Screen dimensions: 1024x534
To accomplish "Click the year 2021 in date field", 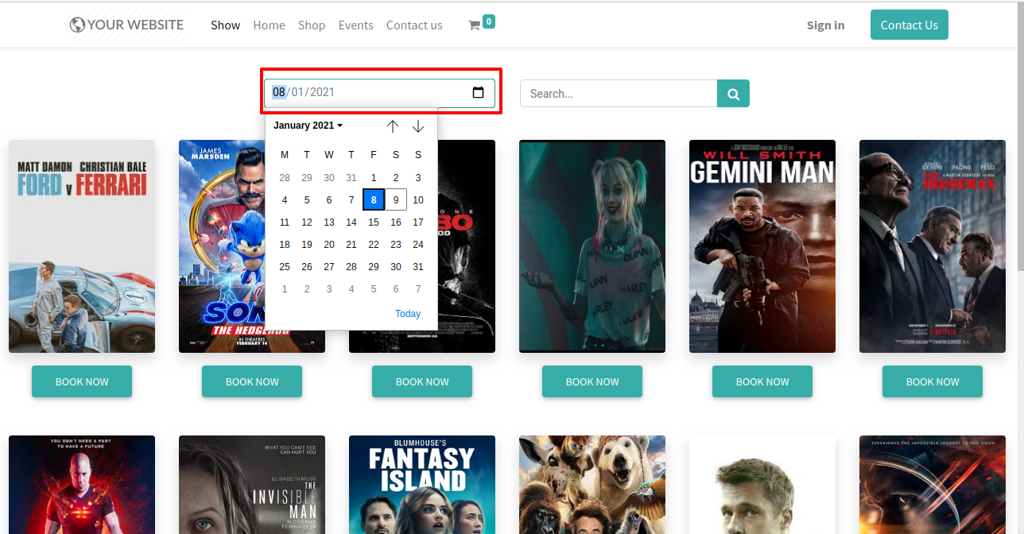I will point(322,92).
